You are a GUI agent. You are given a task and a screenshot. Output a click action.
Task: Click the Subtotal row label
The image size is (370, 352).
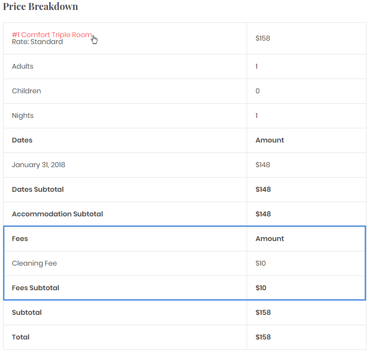click(x=27, y=313)
